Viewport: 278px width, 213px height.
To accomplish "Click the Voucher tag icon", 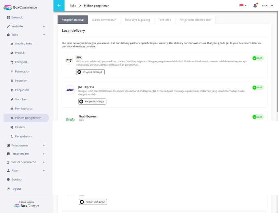I will (12, 99).
